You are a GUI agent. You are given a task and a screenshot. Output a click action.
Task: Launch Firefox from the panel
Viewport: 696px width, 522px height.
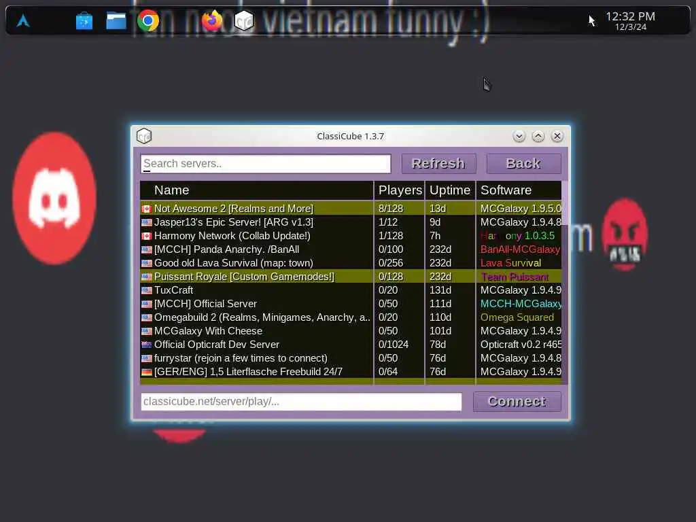point(212,20)
